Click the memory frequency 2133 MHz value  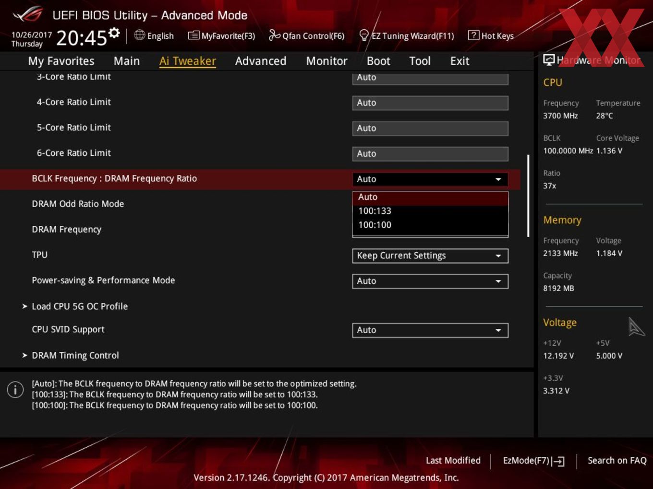point(560,254)
